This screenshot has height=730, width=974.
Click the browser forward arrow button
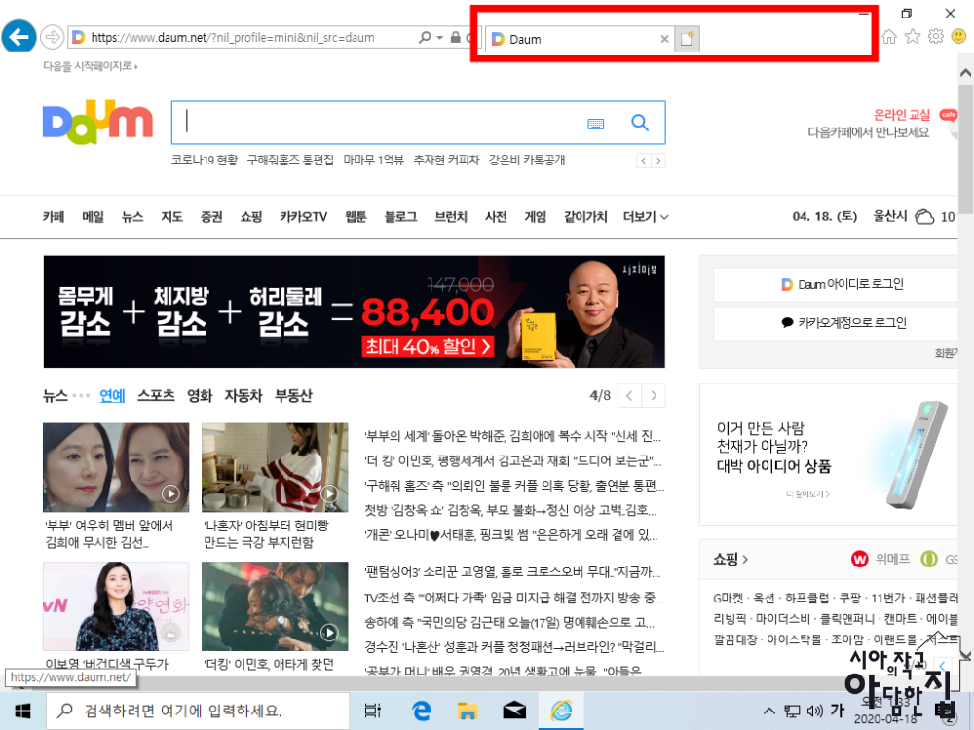(x=53, y=37)
